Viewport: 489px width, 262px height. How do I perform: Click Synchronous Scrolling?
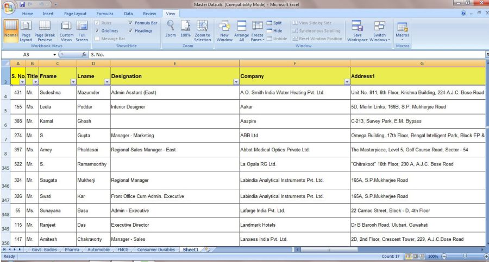(316, 31)
